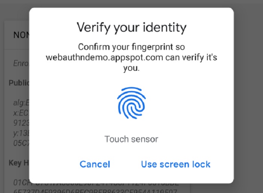Tap the blue fingerprint icon

click(x=131, y=103)
